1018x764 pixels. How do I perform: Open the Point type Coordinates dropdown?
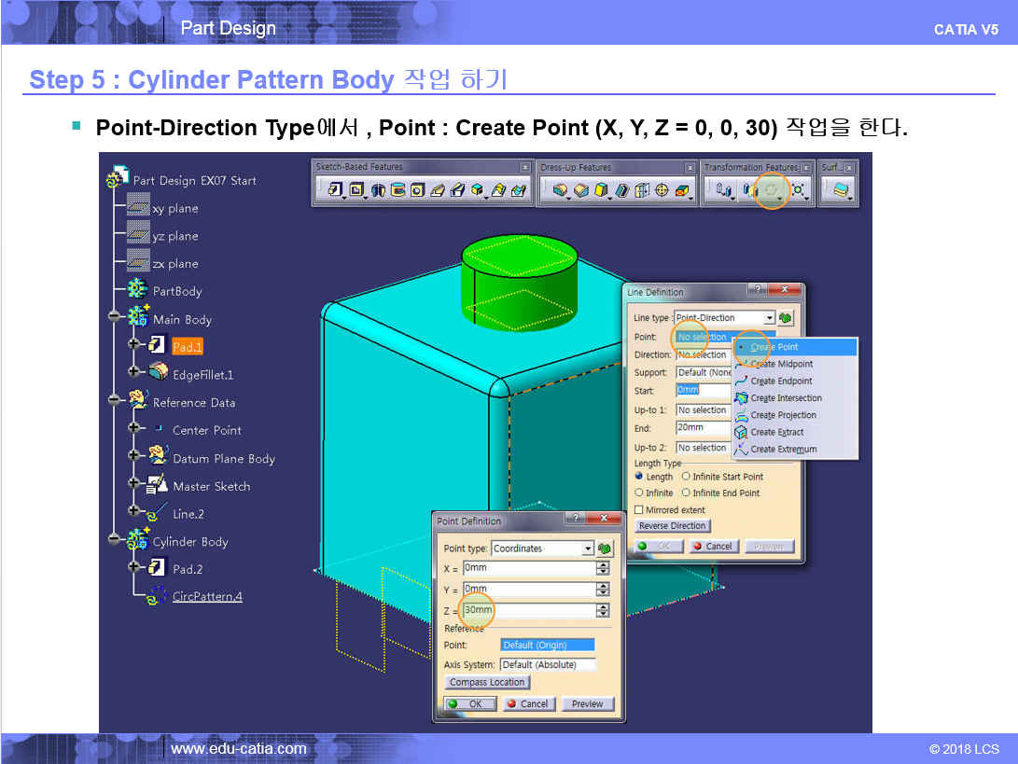pos(587,549)
